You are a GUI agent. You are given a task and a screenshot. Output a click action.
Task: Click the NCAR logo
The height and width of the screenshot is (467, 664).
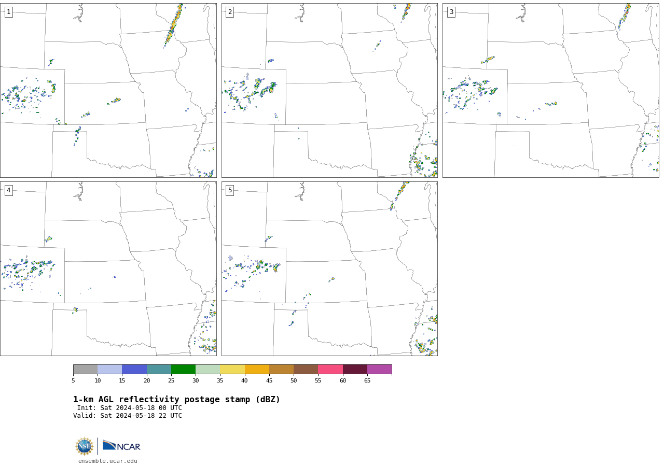[x=121, y=446]
